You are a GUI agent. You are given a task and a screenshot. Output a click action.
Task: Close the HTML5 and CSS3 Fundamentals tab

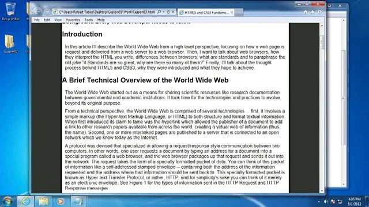[232, 12]
